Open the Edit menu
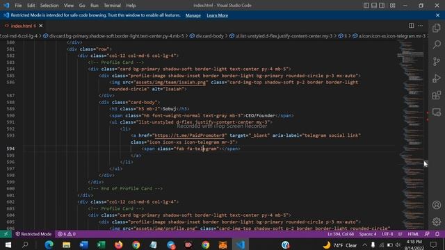 point(31,6)
